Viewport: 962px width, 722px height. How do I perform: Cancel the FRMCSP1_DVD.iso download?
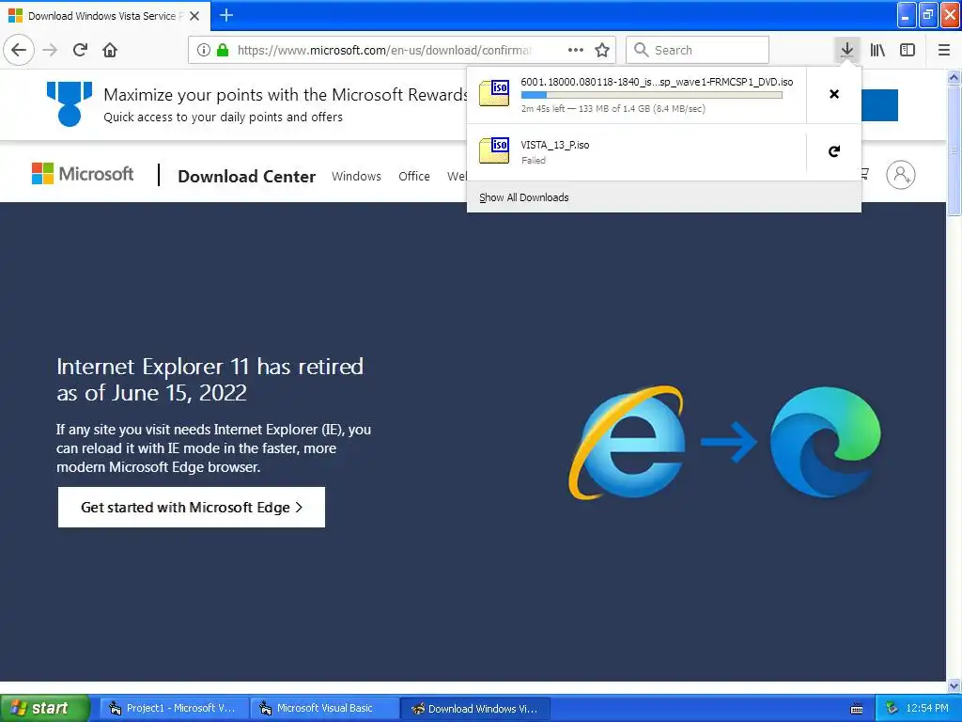(834, 94)
